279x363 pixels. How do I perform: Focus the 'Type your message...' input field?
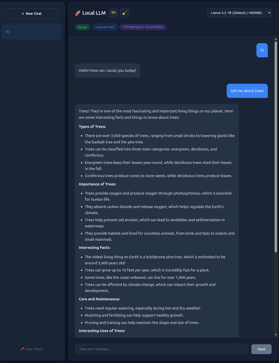(x=161, y=349)
